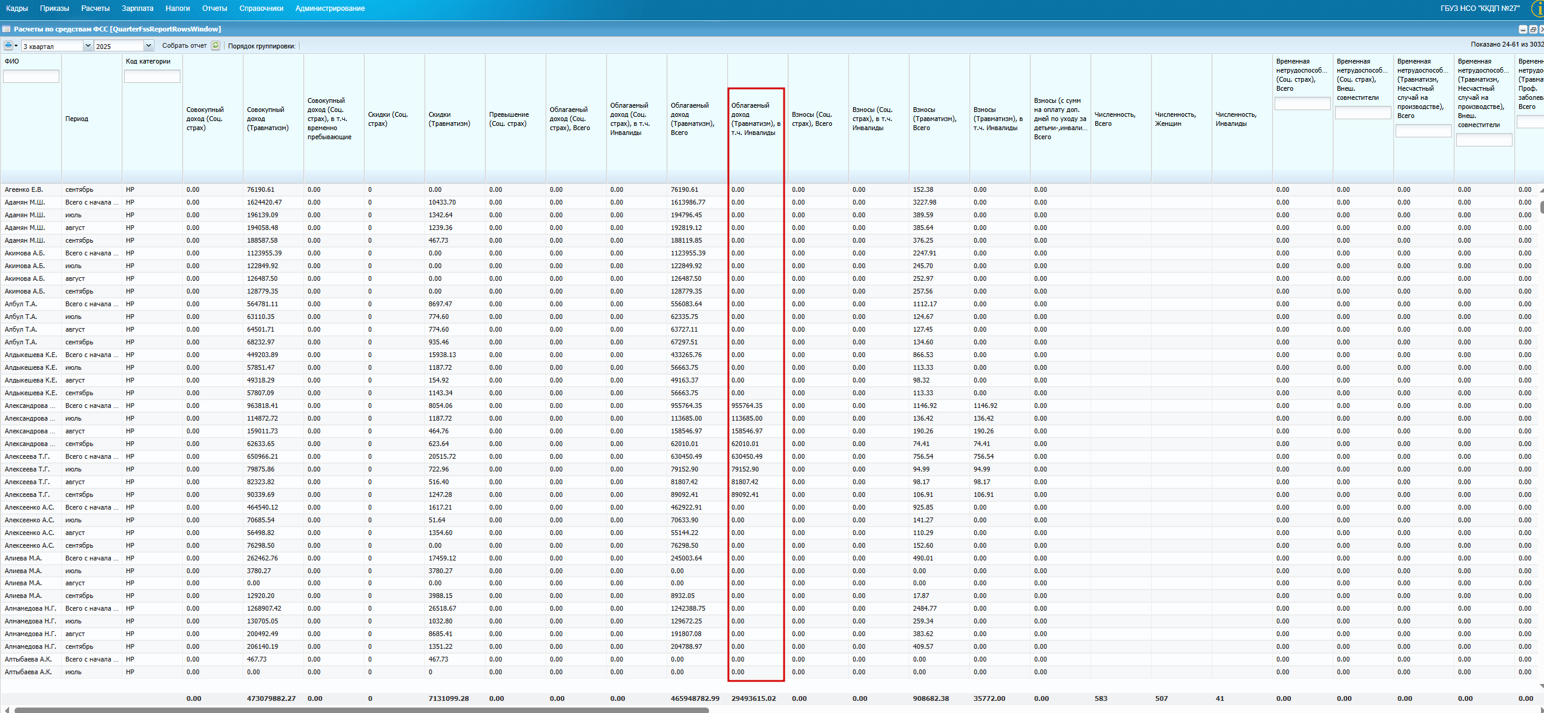This screenshot has width=1544, height=713.
Task: Click the window list icon in title bar
Action: click(x=6, y=29)
